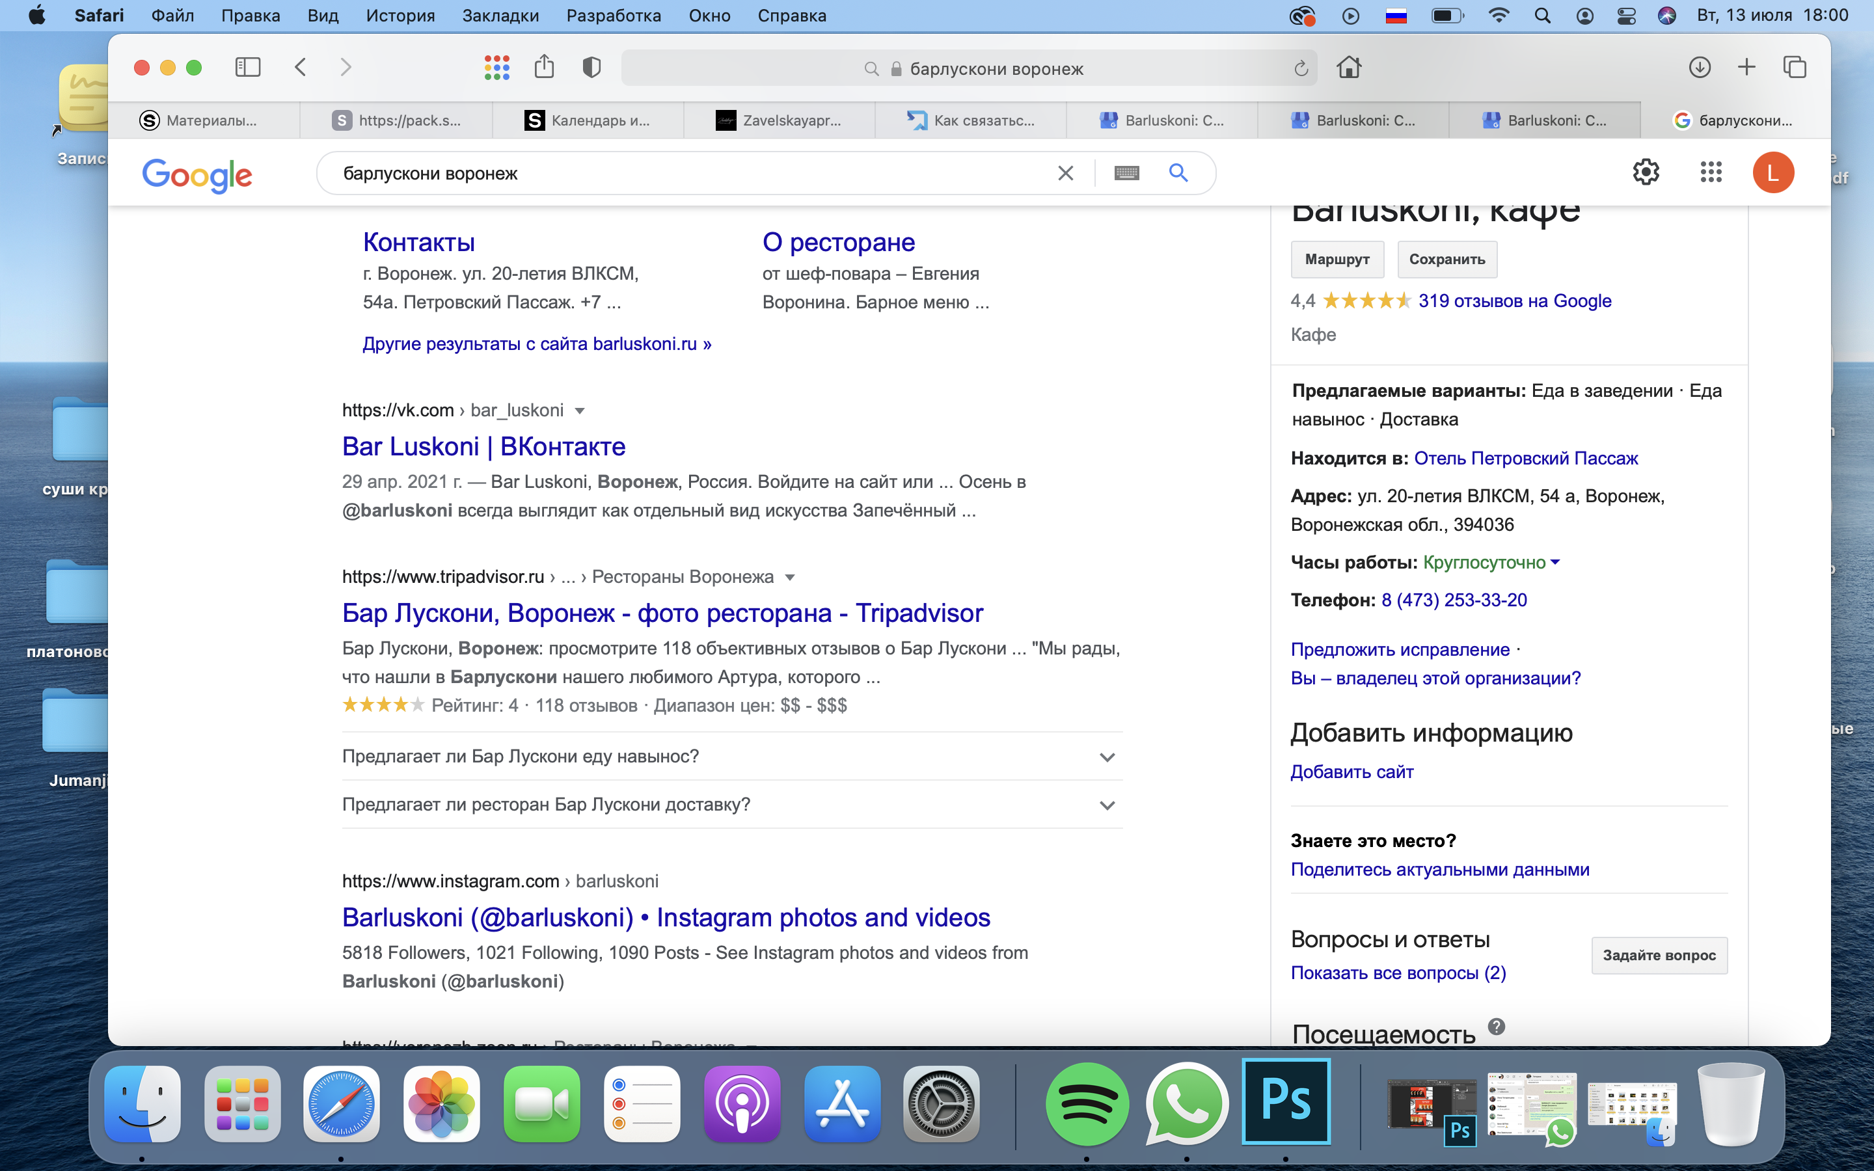Open Reminders from the Dock
Viewport: 1874px width, 1171px height.
click(x=641, y=1103)
